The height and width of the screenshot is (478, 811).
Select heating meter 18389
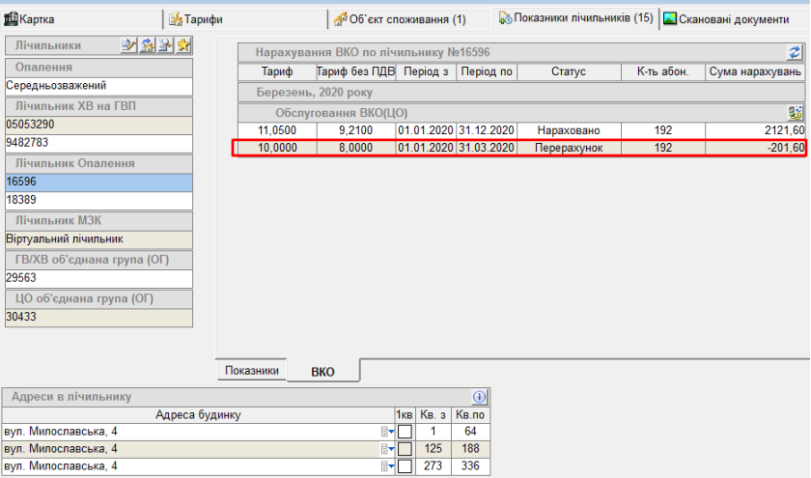coord(98,200)
